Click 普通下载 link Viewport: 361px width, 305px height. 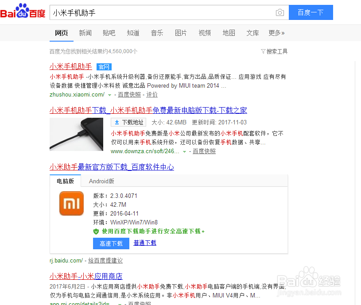click(145, 243)
